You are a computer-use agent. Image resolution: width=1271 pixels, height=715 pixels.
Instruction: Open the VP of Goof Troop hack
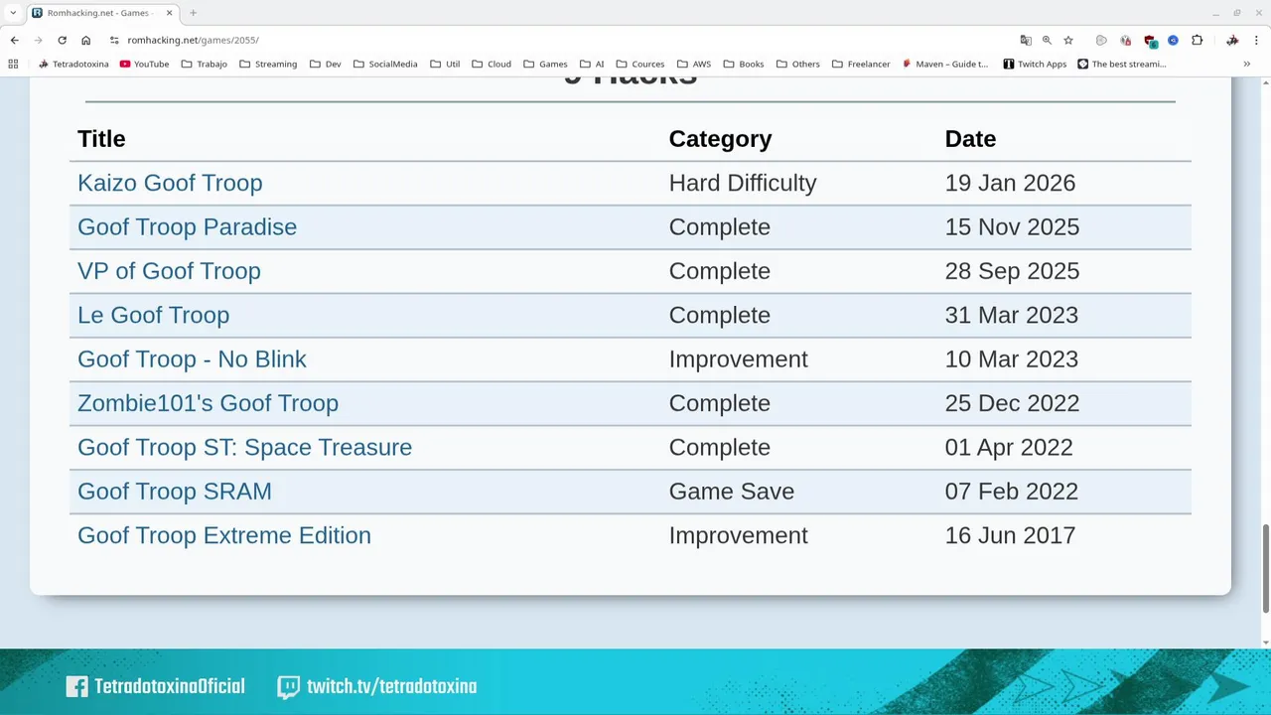[x=169, y=271]
